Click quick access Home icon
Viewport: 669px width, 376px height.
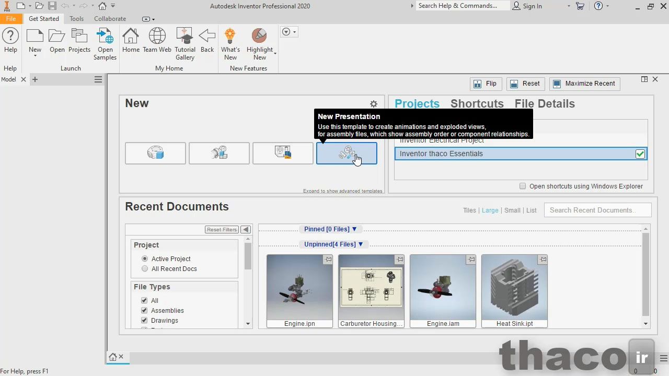pyautogui.click(x=102, y=6)
